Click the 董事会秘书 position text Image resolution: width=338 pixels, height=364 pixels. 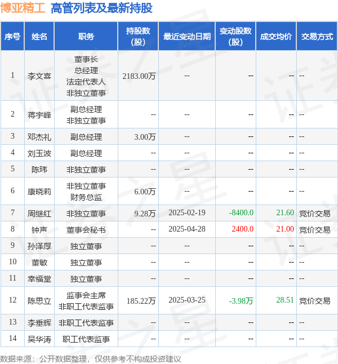point(86,229)
